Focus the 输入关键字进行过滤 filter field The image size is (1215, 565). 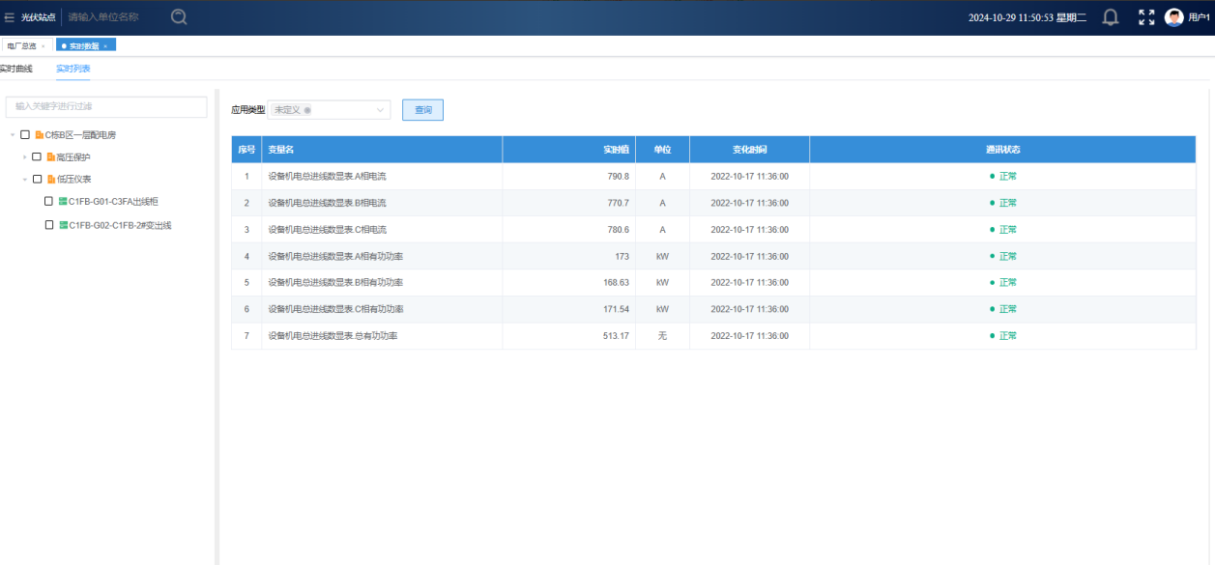point(106,106)
